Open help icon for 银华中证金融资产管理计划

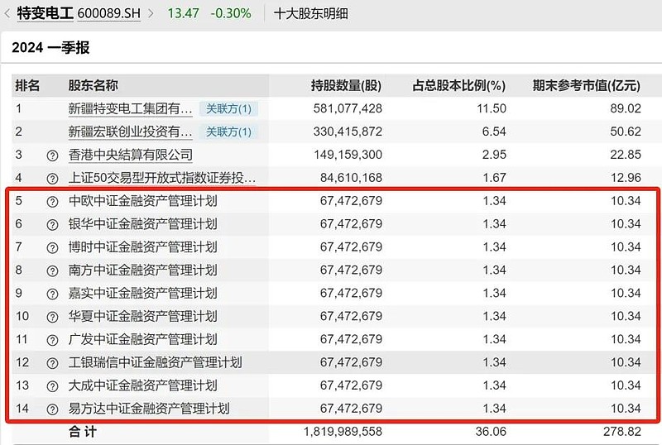(52, 225)
